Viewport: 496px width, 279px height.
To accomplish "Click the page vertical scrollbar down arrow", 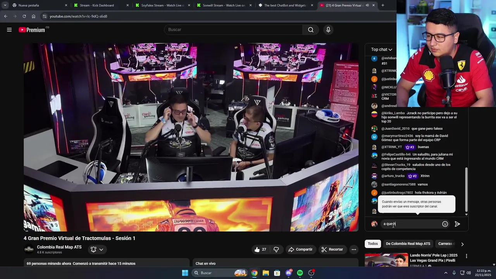I will (494, 265).
